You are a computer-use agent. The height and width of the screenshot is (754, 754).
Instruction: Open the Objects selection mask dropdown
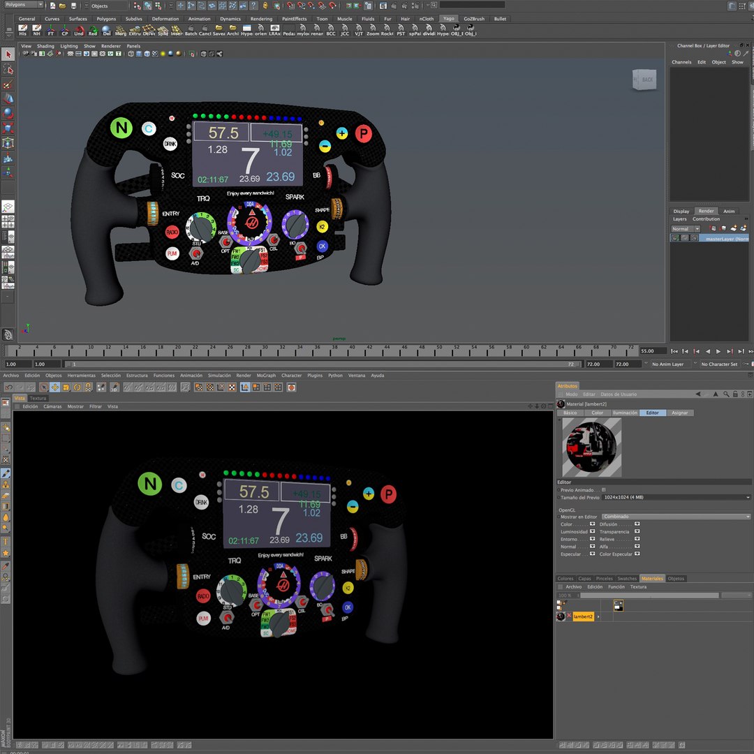pos(108,6)
